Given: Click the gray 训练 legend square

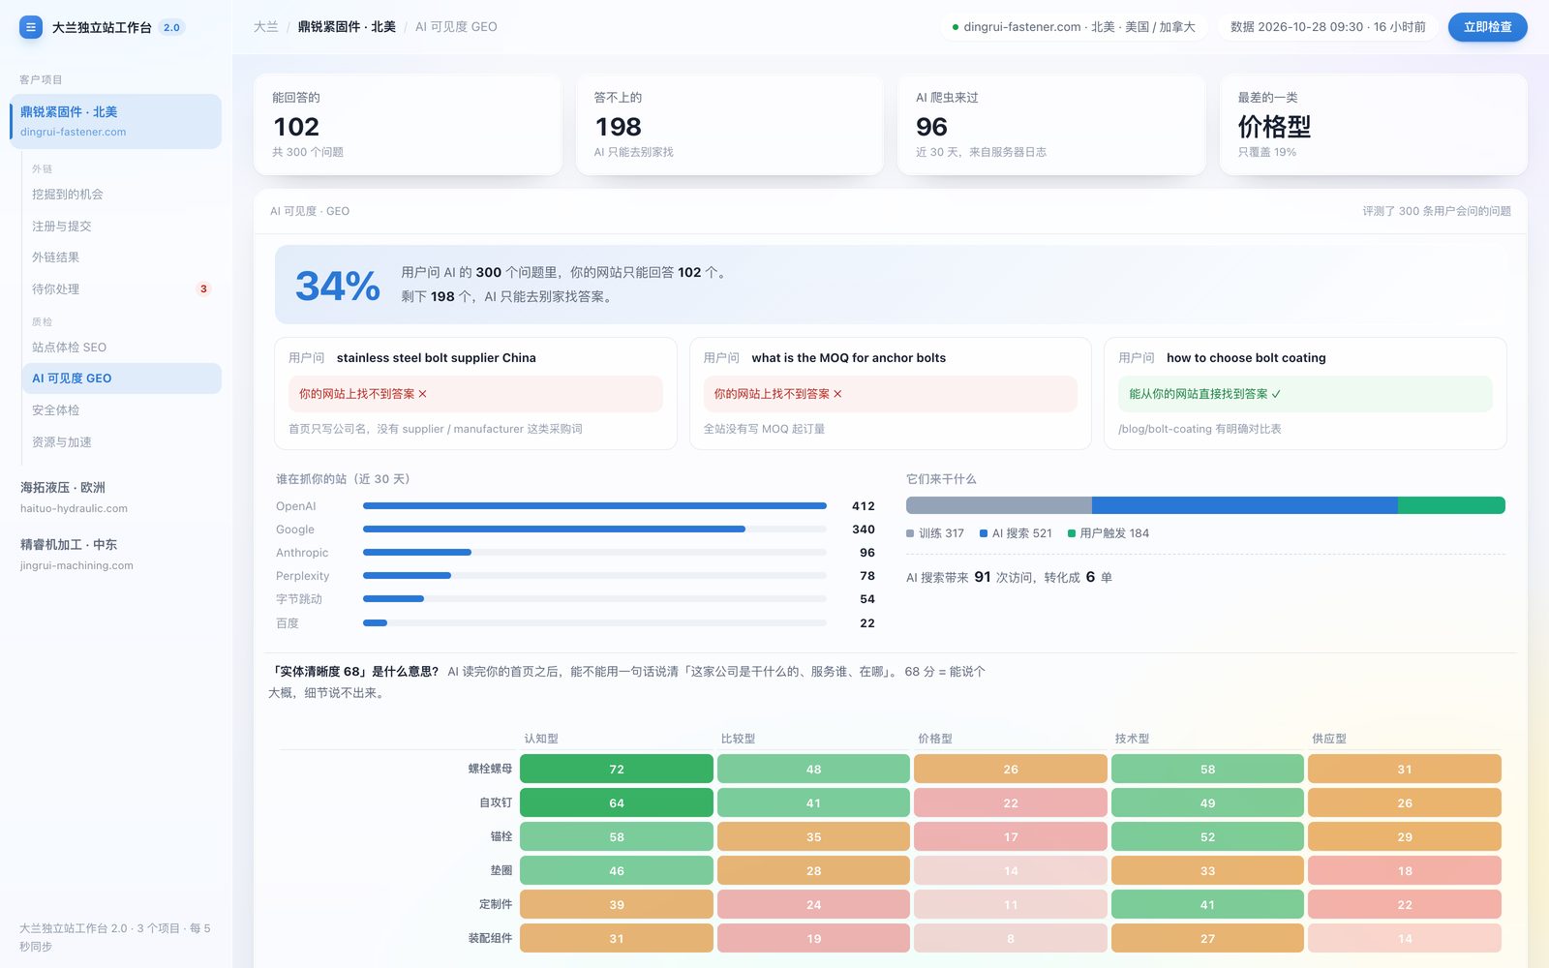Looking at the screenshot, I should pos(910,533).
